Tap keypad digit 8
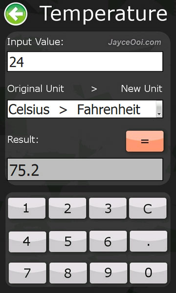Viewport: 176px width, 293px height. 68,273
